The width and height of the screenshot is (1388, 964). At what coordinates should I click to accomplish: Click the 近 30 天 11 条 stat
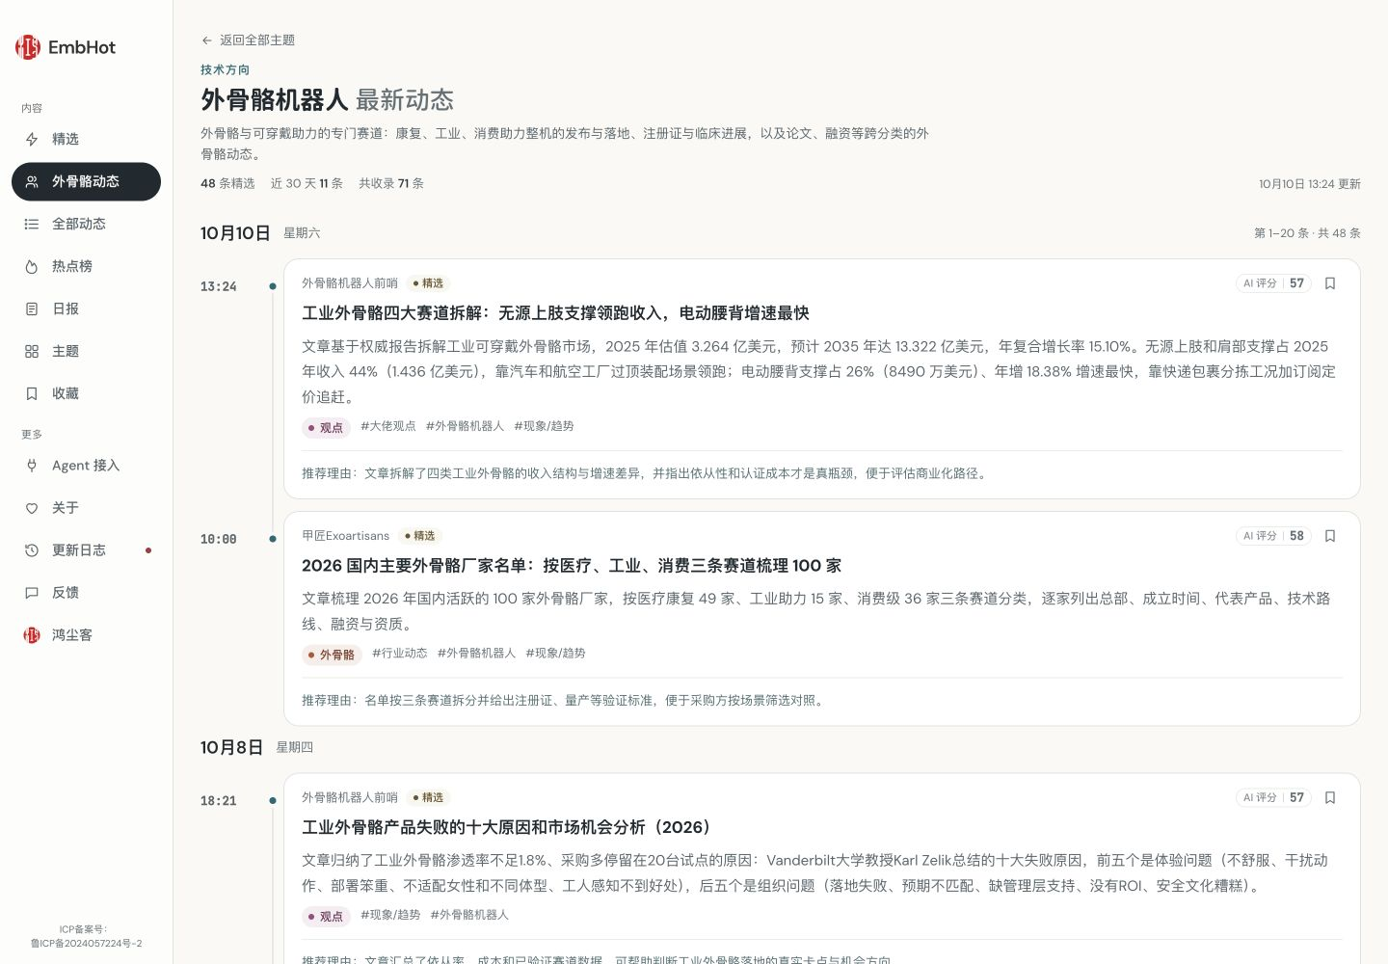tap(307, 183)
